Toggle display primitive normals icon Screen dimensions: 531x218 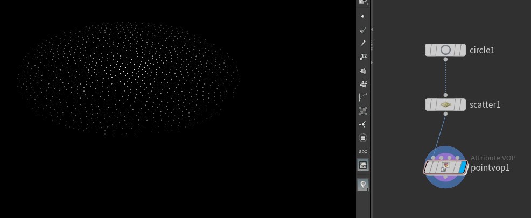pyautogui.click(x=362, y=71)
